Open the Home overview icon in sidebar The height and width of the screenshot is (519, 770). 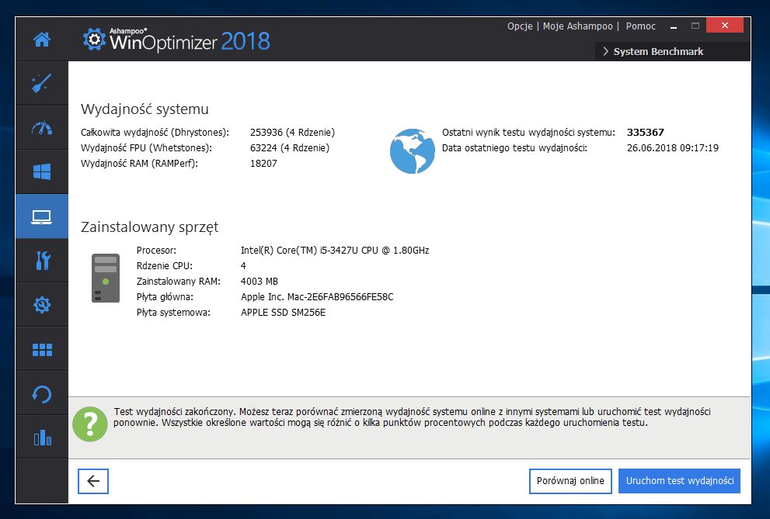42,40
